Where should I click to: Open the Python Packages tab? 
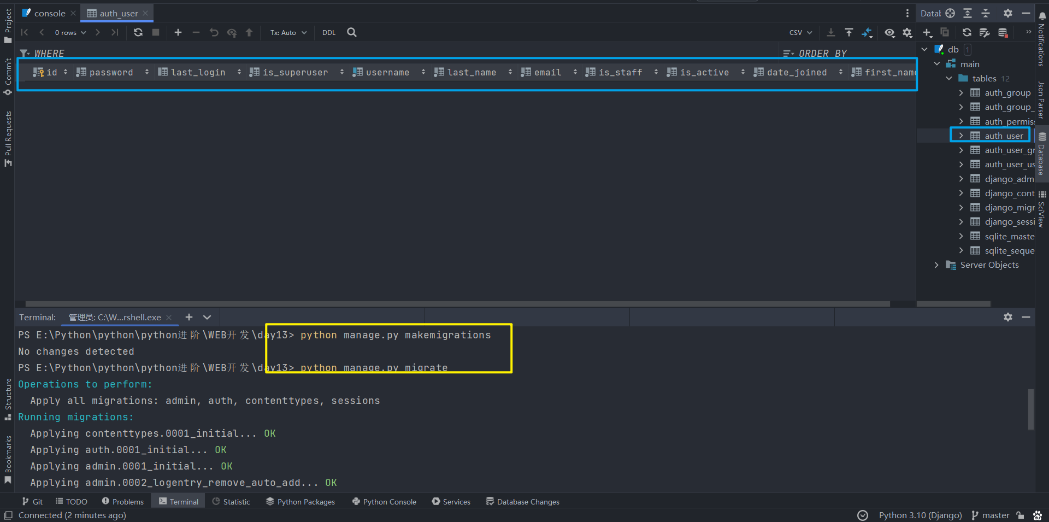pos(300,501)
